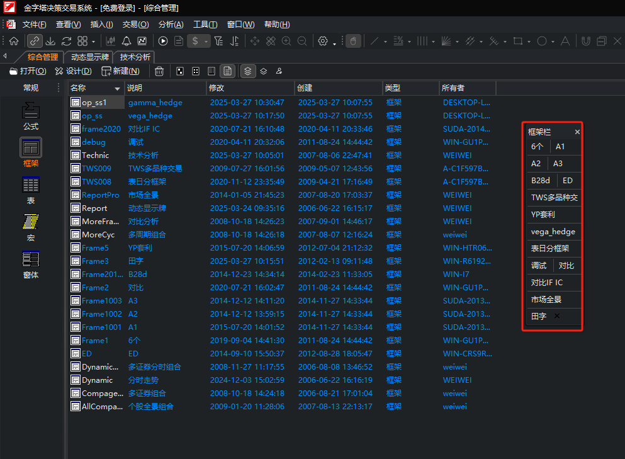Select the 公式 formula icon in sidebar
This screenshot has height=459, width=625.
pos(31,115)
